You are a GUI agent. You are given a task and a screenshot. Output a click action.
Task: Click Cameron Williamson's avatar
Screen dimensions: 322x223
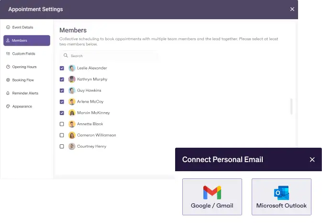[x=72, y=135]
